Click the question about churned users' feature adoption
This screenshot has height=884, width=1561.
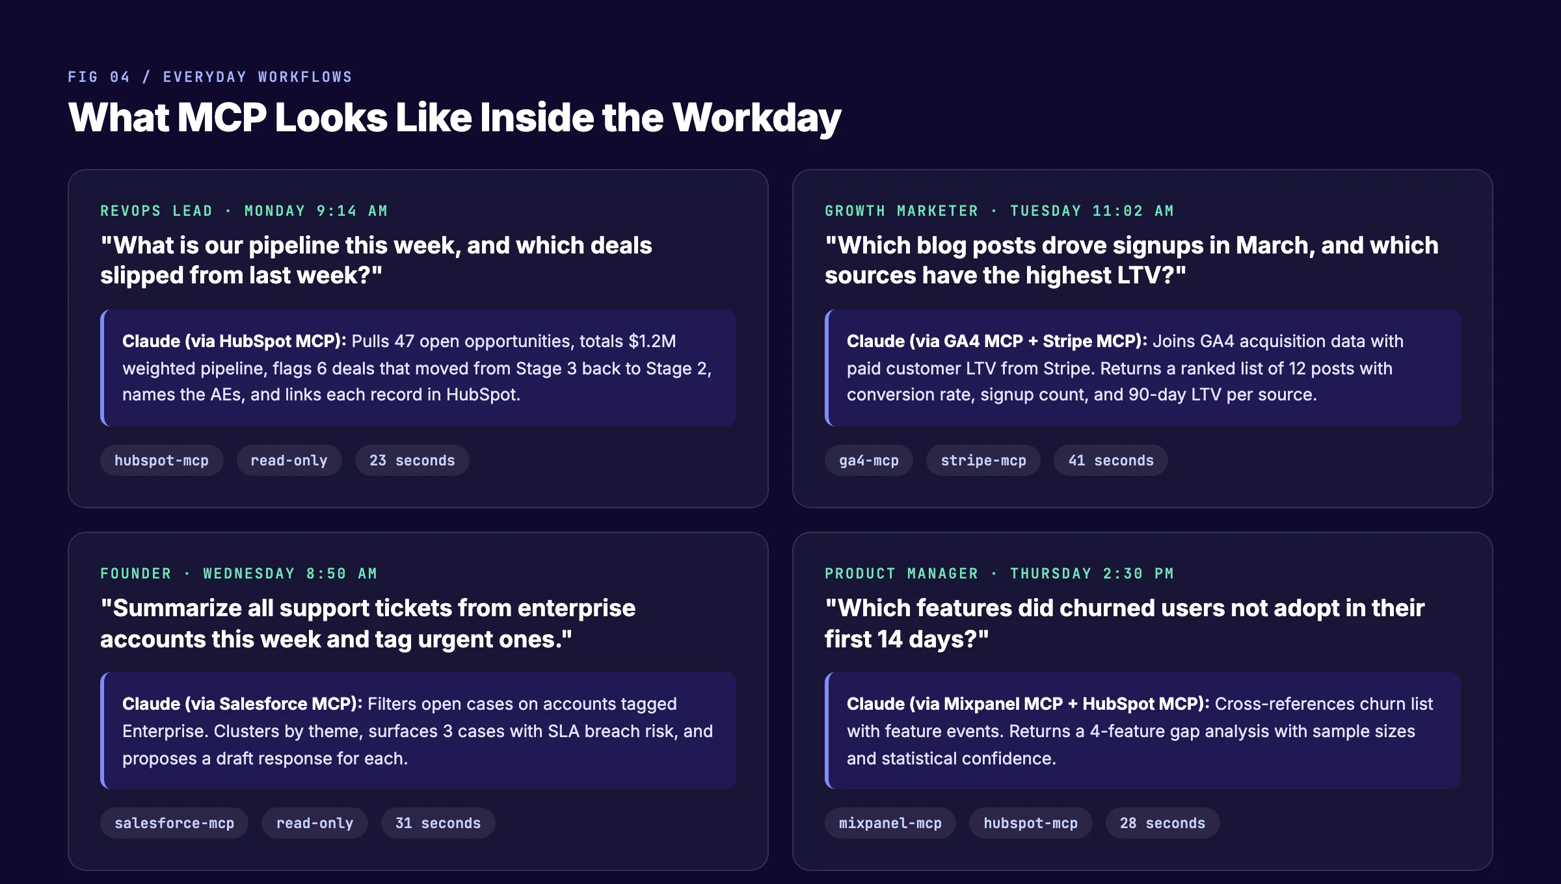1125,623
